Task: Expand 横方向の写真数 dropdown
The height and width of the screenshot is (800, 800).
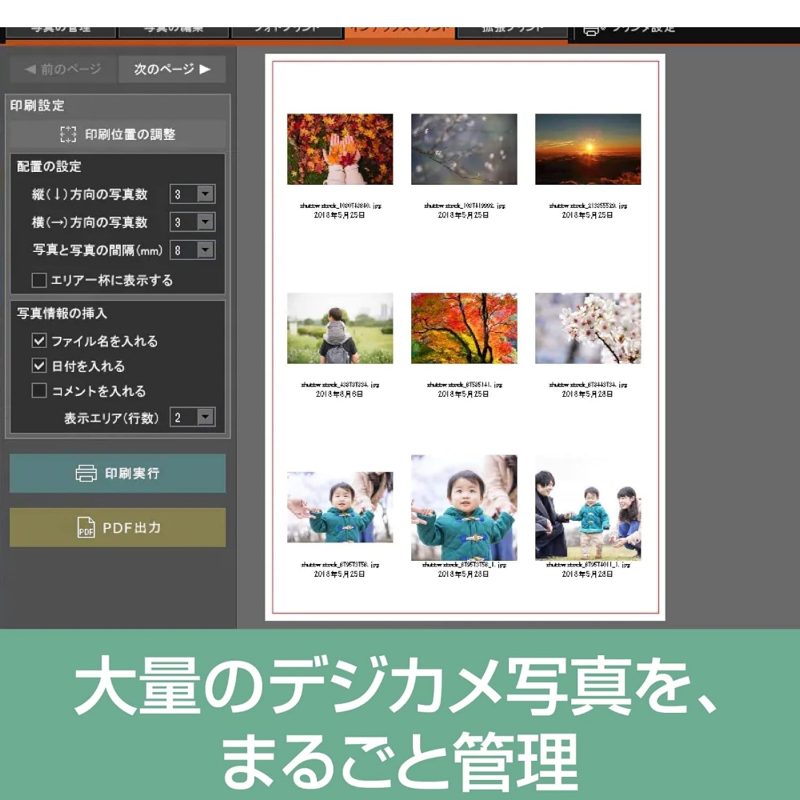Action: 206,222
